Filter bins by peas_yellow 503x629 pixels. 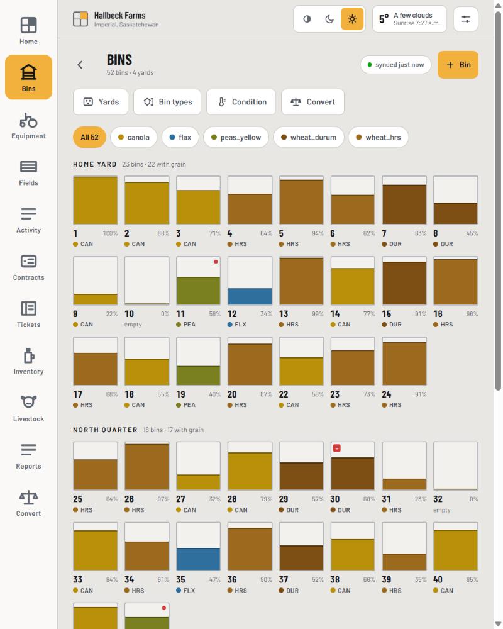(x=236, y=137)
